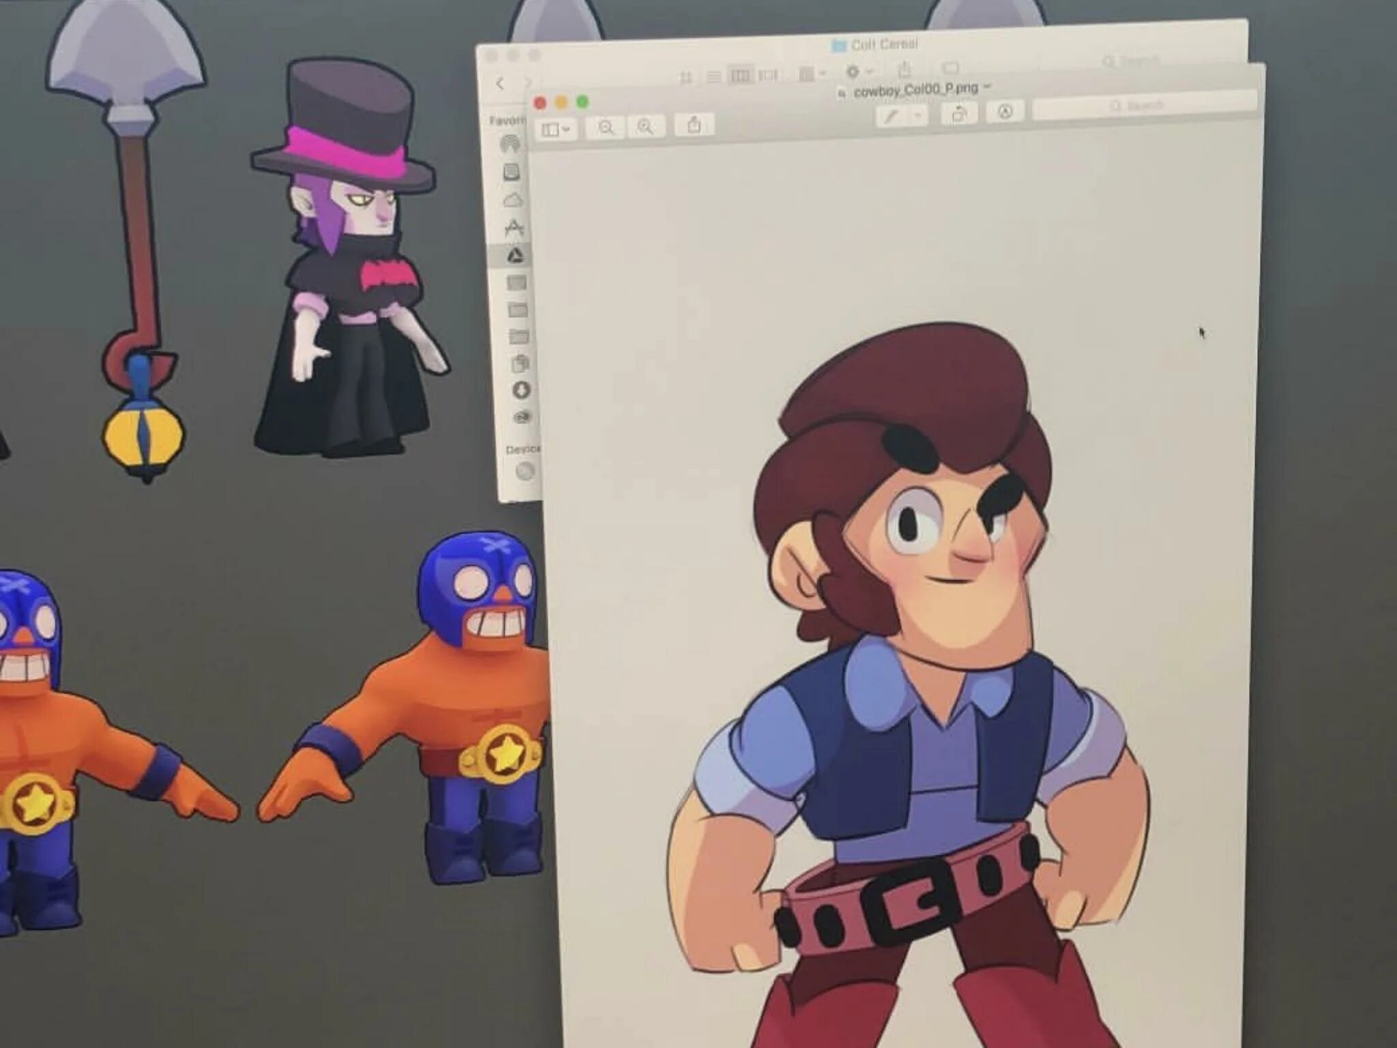Show the Preview markup toolbar

pos(1005,112)
